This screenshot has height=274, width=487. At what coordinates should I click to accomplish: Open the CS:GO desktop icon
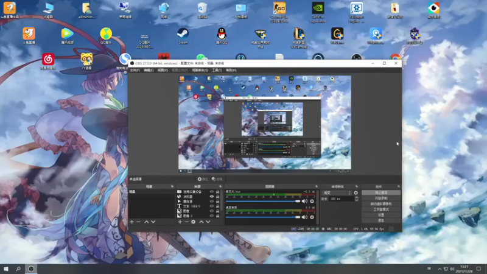[279, 9]
